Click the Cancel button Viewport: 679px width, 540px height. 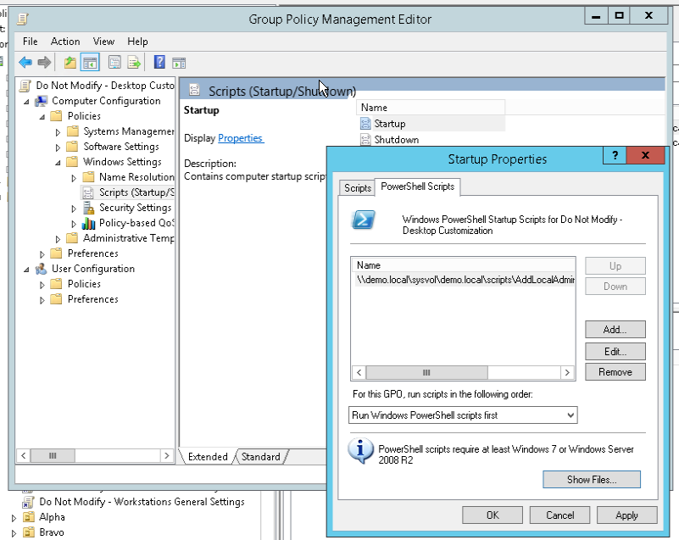[559, 515]
